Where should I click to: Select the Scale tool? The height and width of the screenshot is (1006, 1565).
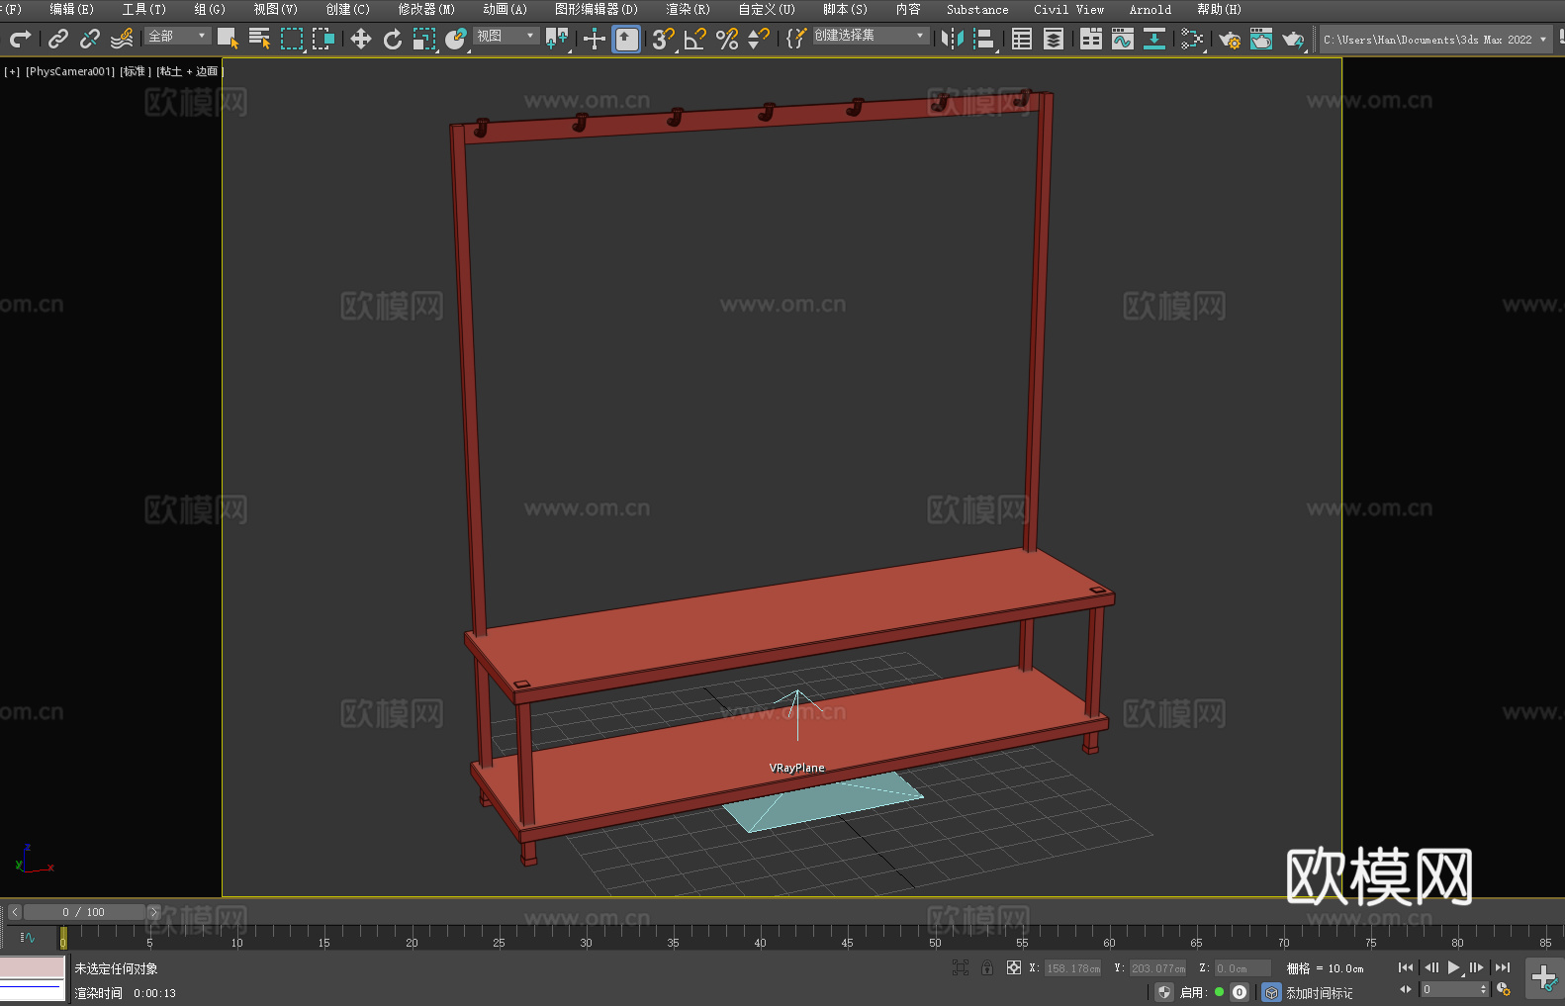[424, 39]
